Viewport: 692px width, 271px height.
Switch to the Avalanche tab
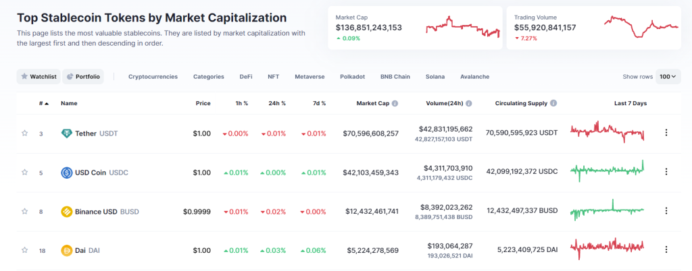tap(475, 77)
